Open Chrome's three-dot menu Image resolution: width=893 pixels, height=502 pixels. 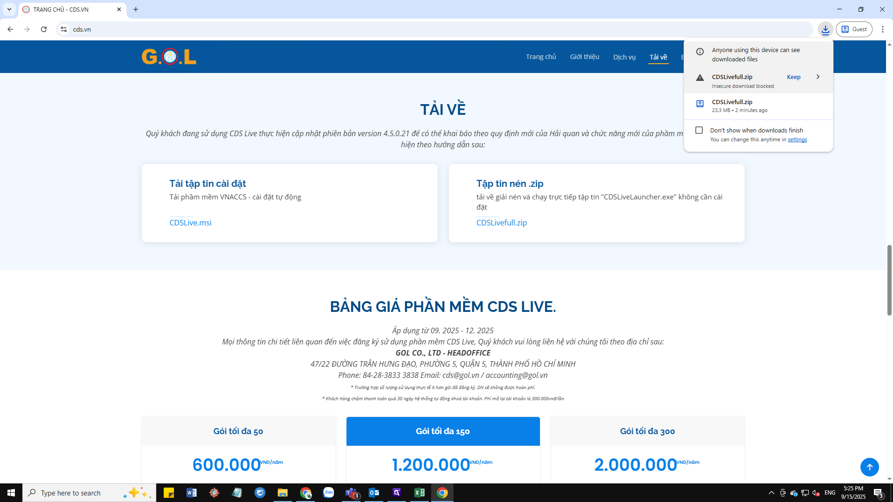(883, 29)
